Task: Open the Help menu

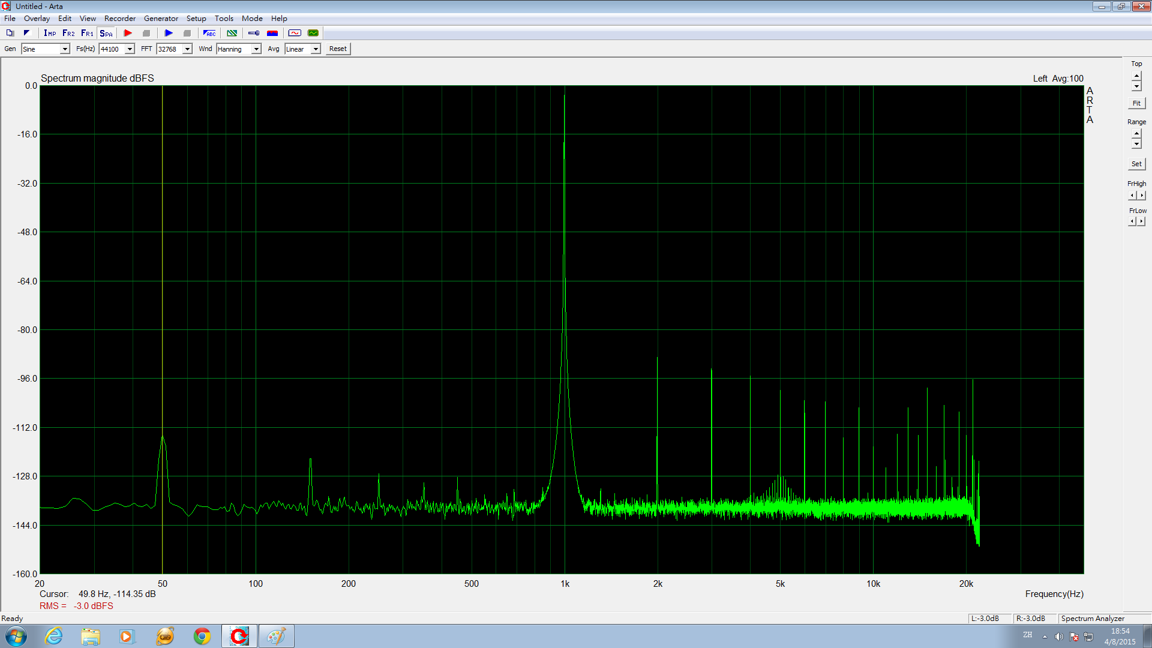Action: click(279, 19)
